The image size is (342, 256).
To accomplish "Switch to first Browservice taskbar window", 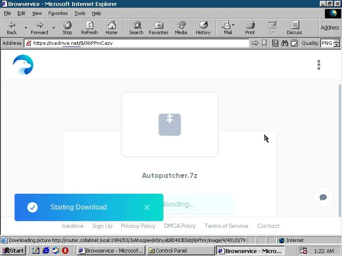I will coord(111,251).
